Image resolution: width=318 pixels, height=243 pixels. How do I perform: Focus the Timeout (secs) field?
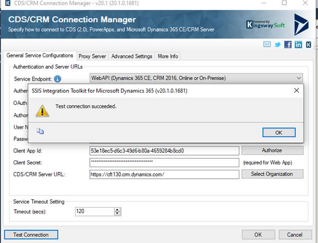coord(95,211)
